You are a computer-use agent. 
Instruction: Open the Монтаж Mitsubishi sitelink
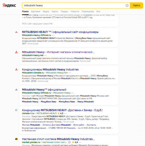pos(31,125)
